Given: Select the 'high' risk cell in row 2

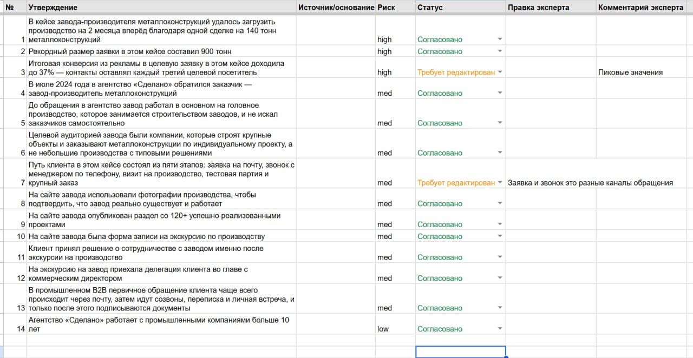Looking at the screenshot, I should [395, 51].
